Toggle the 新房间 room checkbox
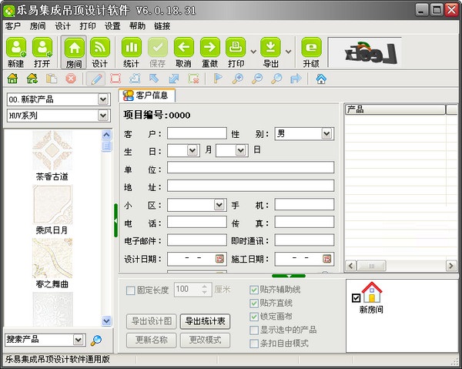462x369 pixels. click(x=356, y=298)
